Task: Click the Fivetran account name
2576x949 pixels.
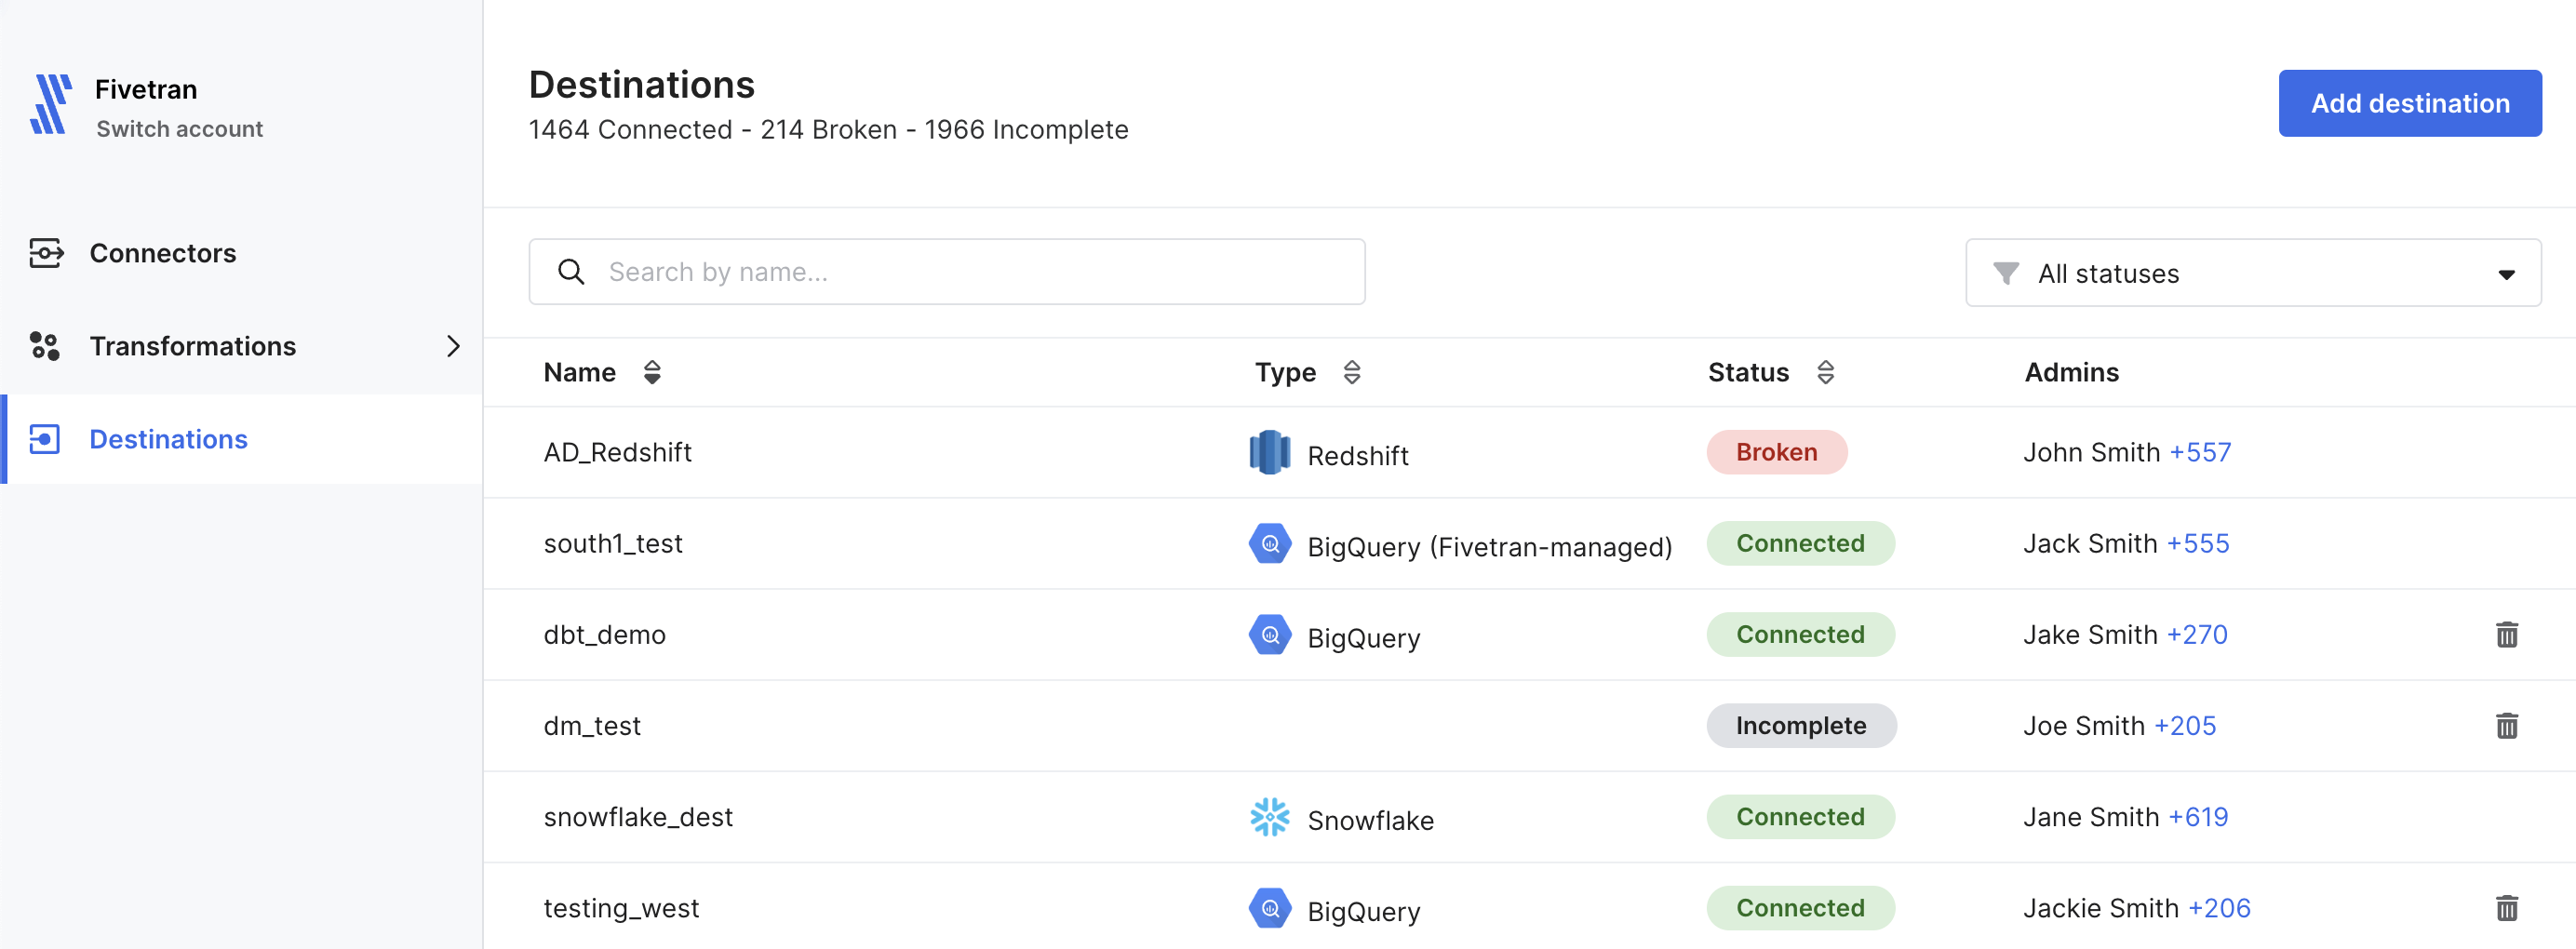Action: point(146,89)
